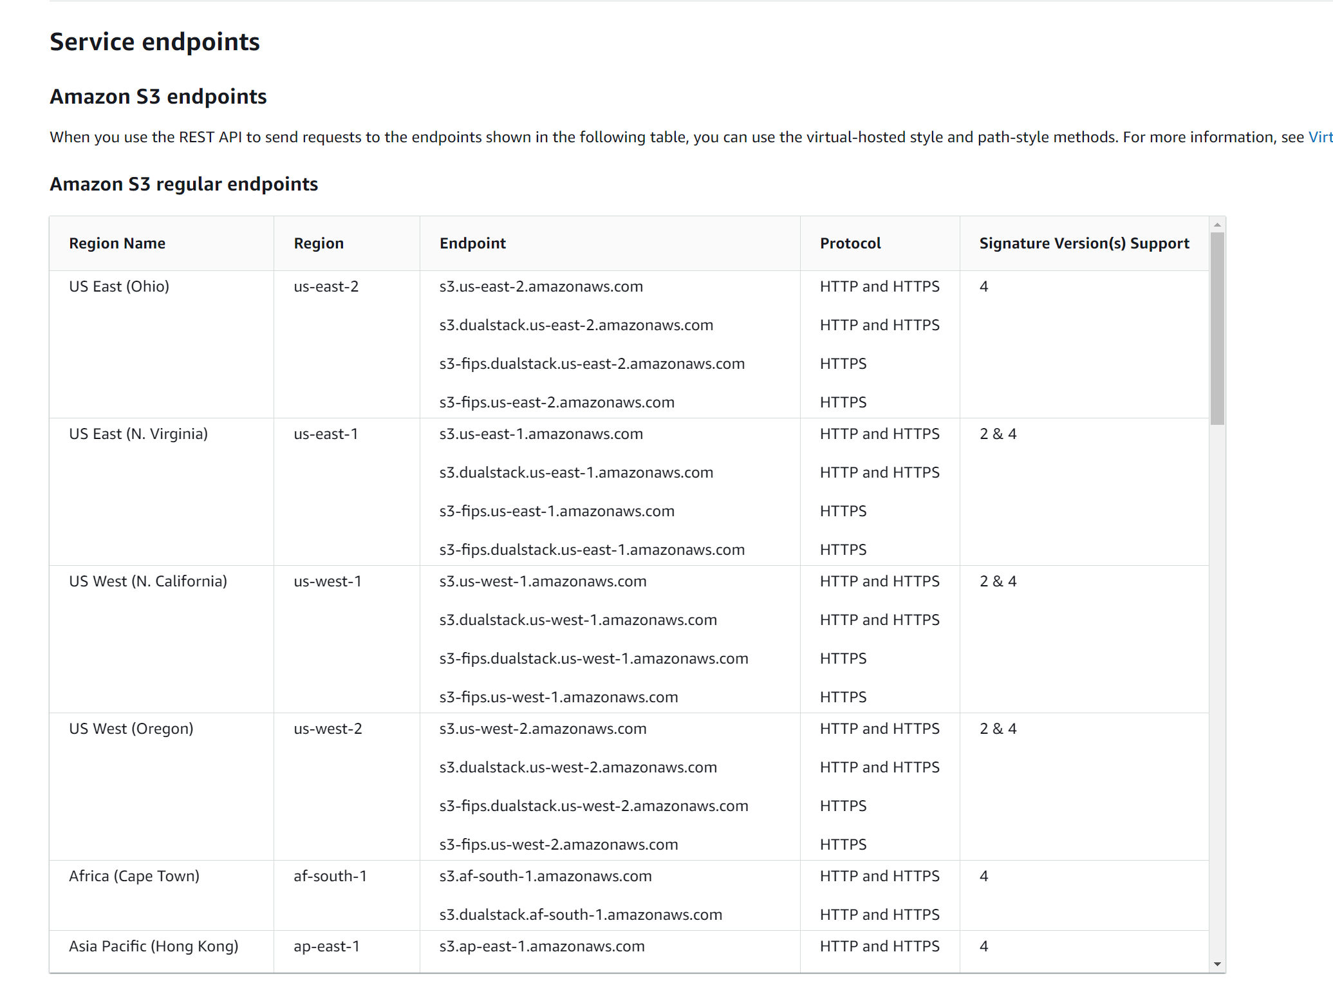Image resolution: width=1333 pixels, height=981 pixels.
Task: Click the US East (N. Virginia) cell
Action: (138, 434)
